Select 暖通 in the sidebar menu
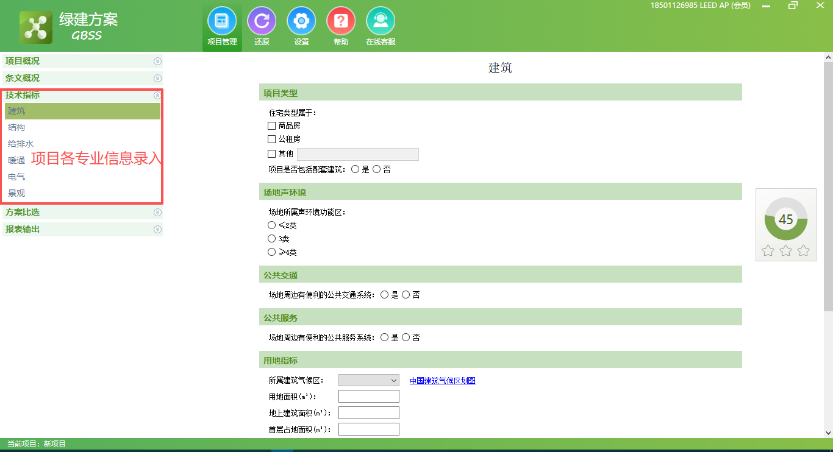The width and height of the screenshot is (833, 452). coord(16,160)
